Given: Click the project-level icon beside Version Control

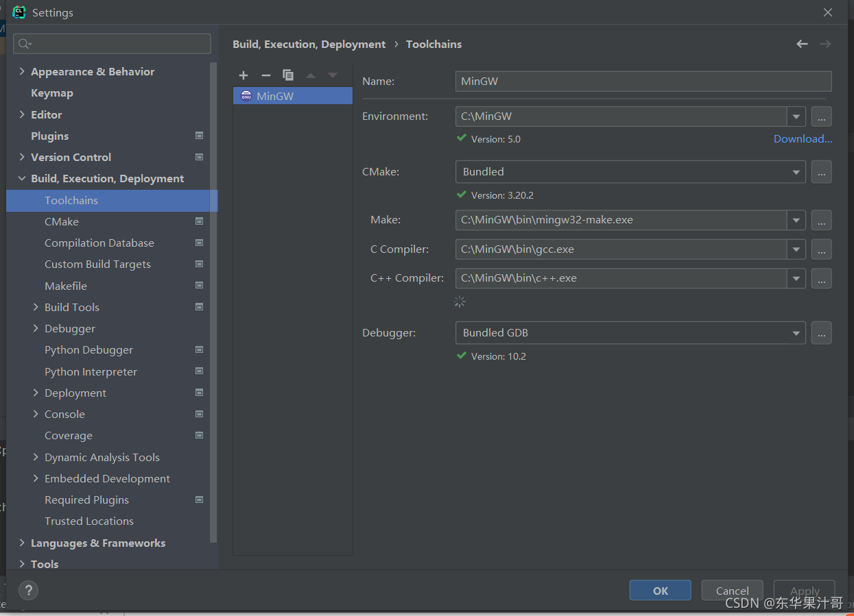Looking at the screenshot, I should click(x=199, y=157).
